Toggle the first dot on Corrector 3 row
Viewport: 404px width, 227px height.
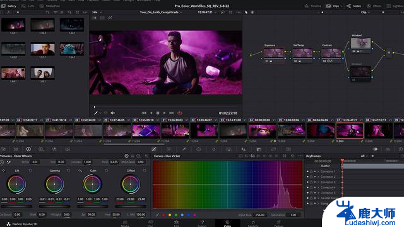[307, 182]
